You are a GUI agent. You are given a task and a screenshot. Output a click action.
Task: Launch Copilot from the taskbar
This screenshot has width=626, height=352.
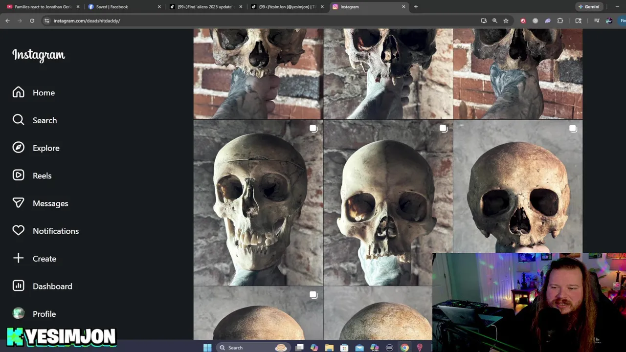(x=314, y=348)
